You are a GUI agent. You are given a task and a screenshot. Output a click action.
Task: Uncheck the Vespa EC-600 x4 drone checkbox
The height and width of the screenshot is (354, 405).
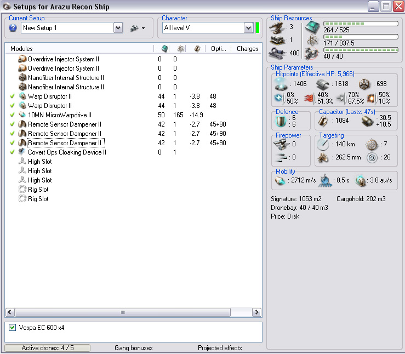point(12,327)
